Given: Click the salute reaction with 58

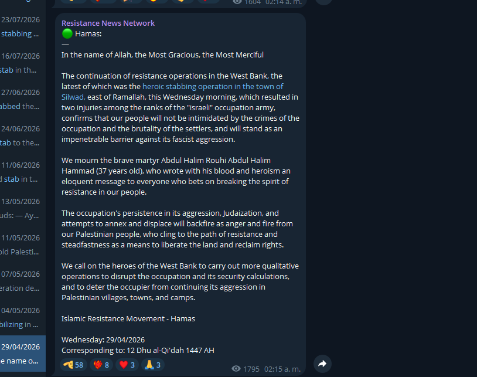Looking at the screenshot, I should pos(73,365).
